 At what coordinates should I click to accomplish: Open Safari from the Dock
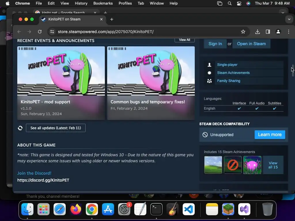[60, 209]
